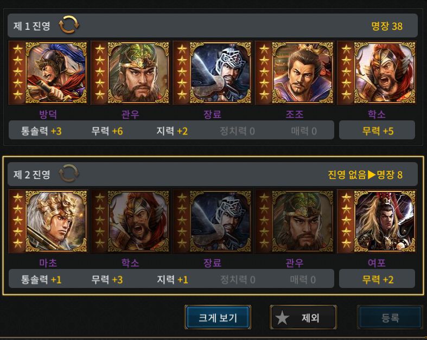Select the 제 2 진영 header bar
This screenshot has width=427, height=340.
(212, 174)
